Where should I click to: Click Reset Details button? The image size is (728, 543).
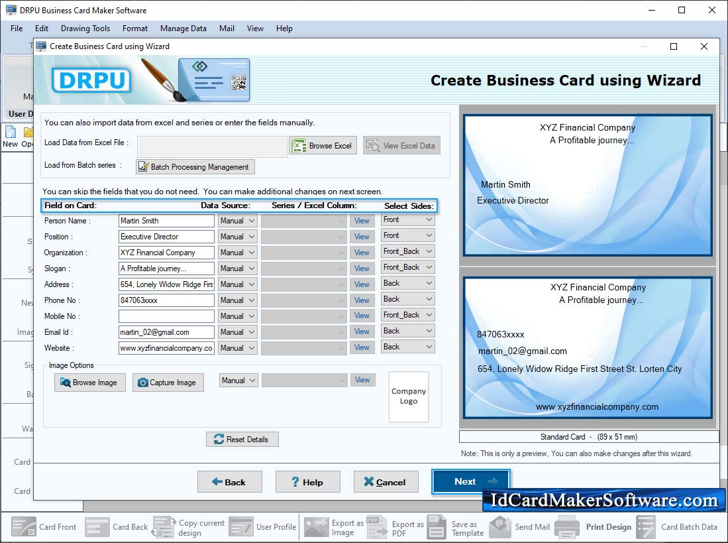(242, 440)
